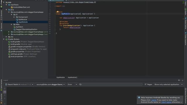Open build.gradle (Module: app)
This screenshot has height=105, width=187.
(x=21, y=44)
